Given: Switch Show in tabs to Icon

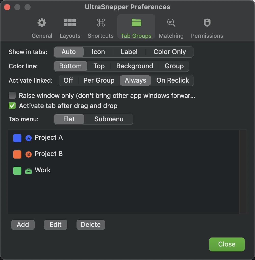Looking at the screenshot, I should pos(98,52).
